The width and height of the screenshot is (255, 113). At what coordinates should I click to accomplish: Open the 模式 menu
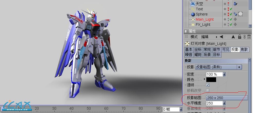pyautogui.click(x=194, y=37)
